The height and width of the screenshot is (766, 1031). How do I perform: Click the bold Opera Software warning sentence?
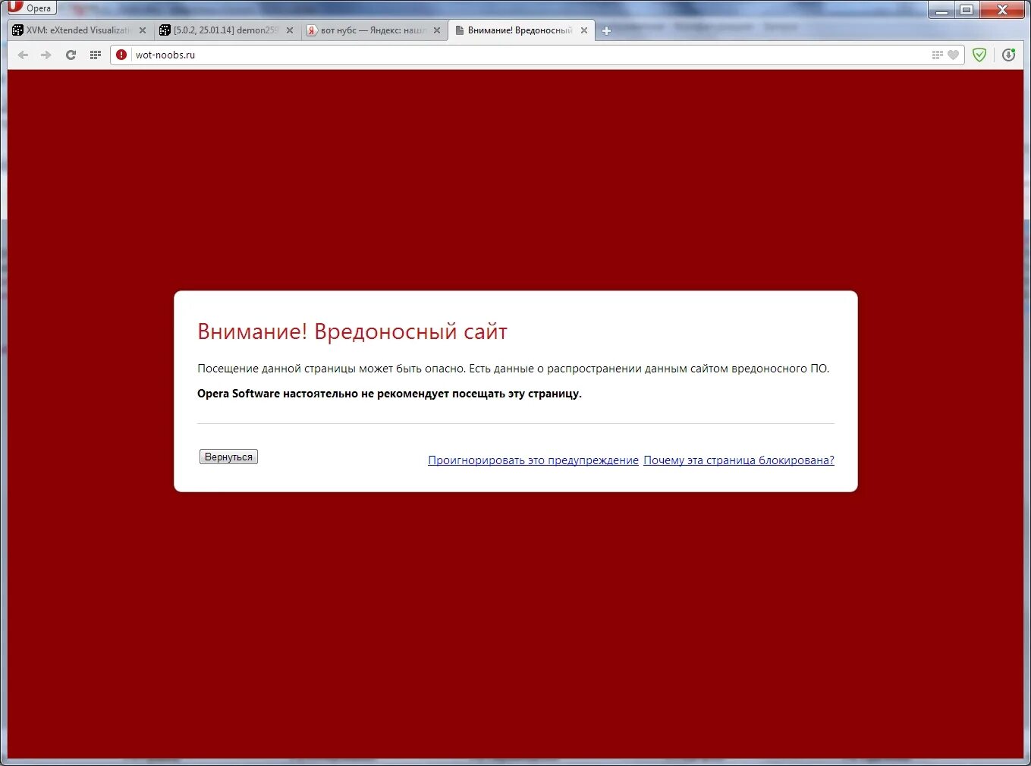[x=389, y=394]
